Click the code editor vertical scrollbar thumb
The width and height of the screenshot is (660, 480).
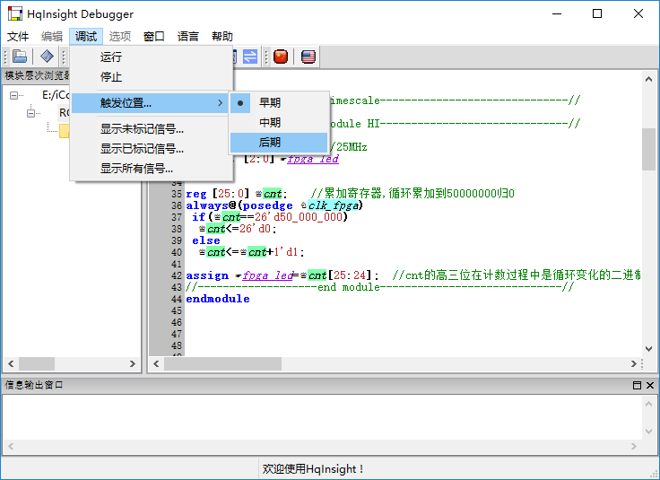(648, 149)
